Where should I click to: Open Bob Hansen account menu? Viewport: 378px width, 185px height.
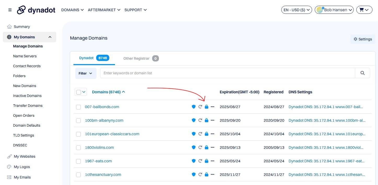(x=334, y=10)
